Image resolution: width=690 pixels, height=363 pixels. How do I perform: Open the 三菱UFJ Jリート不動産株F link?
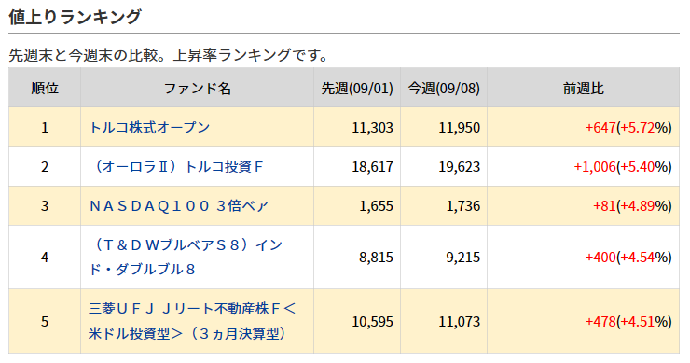pyautogui.click(x=192, y=321)
